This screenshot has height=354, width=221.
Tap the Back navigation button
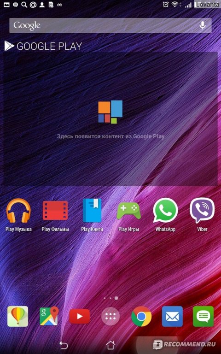(64, 345)
